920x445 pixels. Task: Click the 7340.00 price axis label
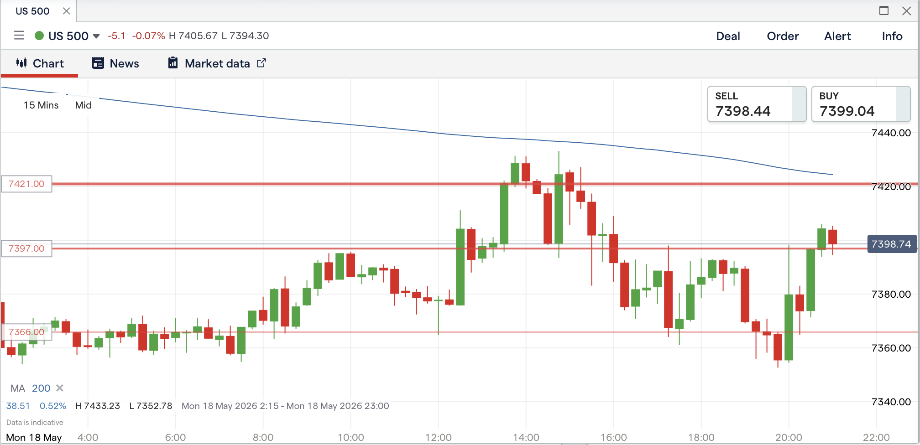891,402
